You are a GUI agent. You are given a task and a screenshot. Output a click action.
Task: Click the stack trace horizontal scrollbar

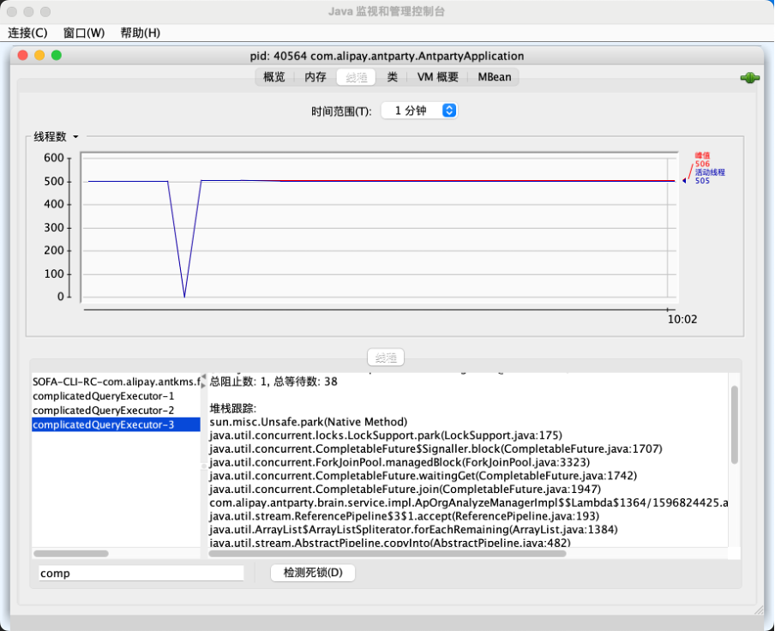(x=387, y=554)
